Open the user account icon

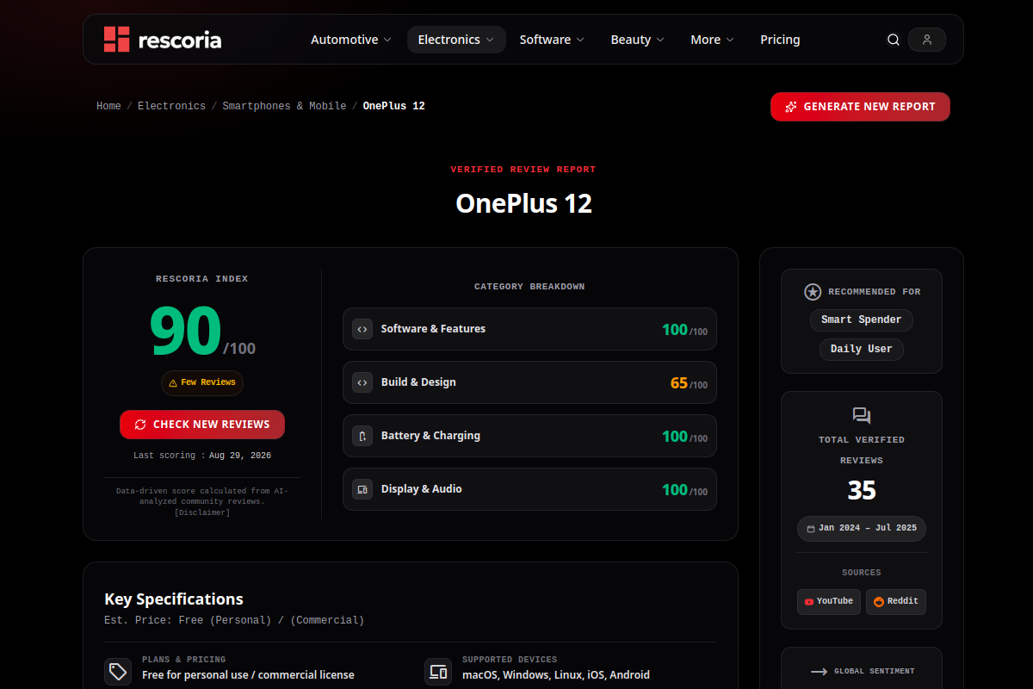(927, 40)
